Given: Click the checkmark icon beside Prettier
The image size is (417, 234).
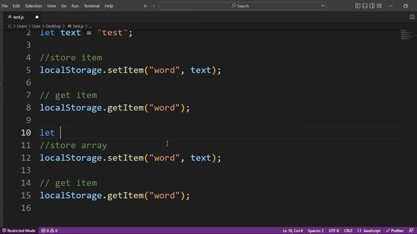Looking at the screenshot, I should point(388,231).
